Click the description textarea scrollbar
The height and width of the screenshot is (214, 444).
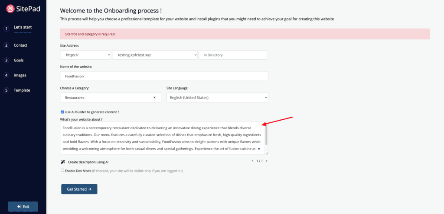(267, 135)
